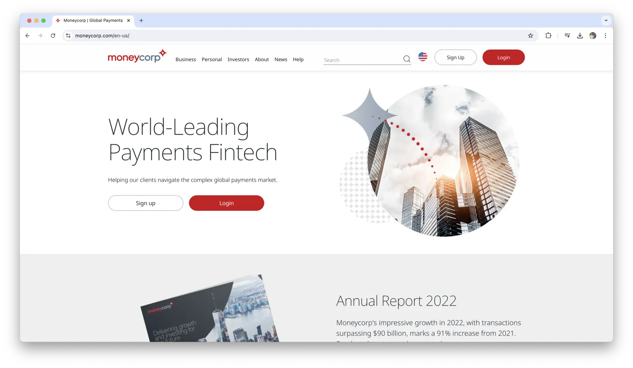Image resolution: width=633 pixels, height=368 pixels.
Task: Click the search magnifier icon
Action: (x=407, y=59)
